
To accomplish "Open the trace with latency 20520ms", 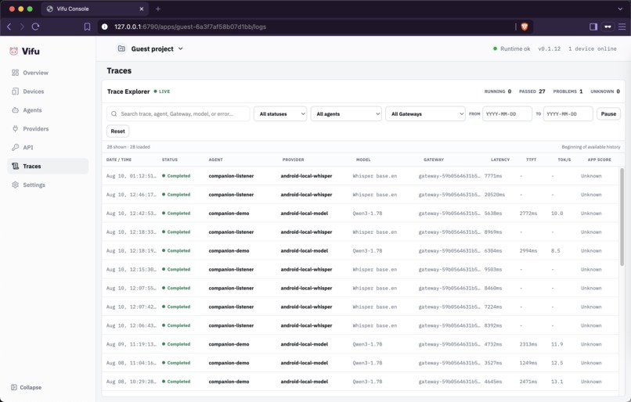I will [360, 195].
